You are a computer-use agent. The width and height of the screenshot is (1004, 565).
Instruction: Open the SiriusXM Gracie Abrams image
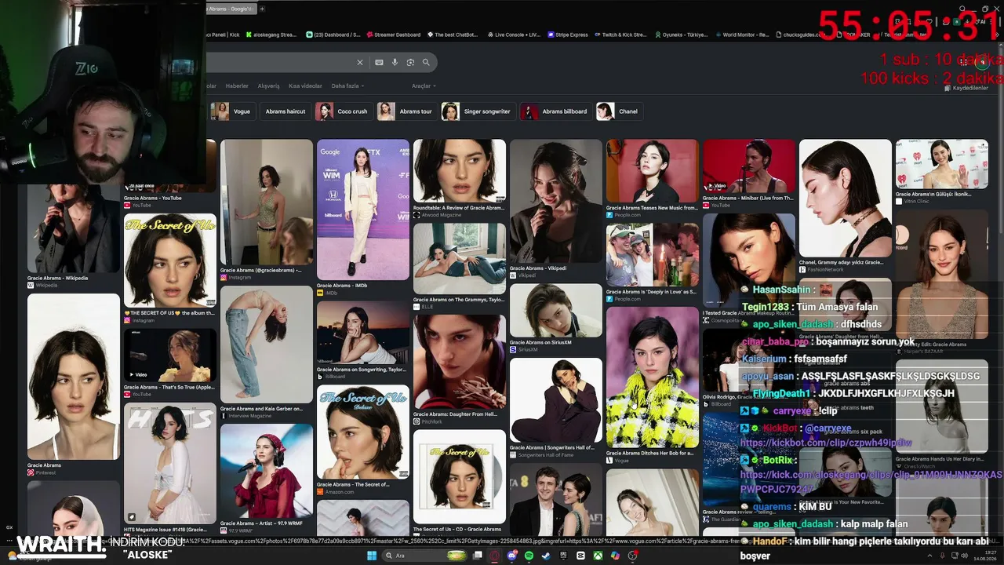click(x=556, y=311)
